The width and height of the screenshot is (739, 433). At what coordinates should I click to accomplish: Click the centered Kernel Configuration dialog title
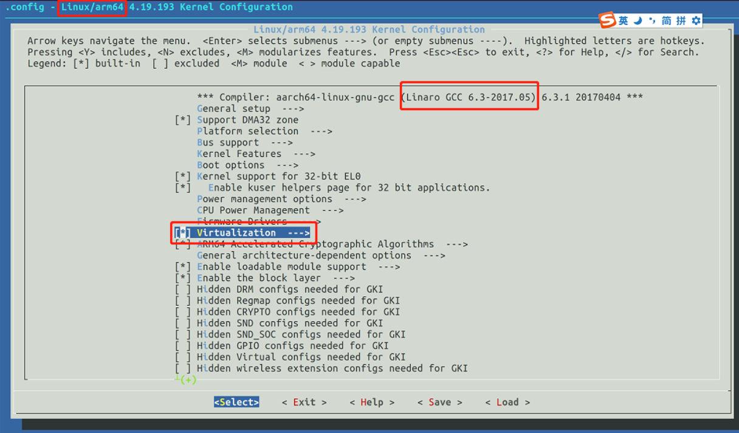[369, 29]
